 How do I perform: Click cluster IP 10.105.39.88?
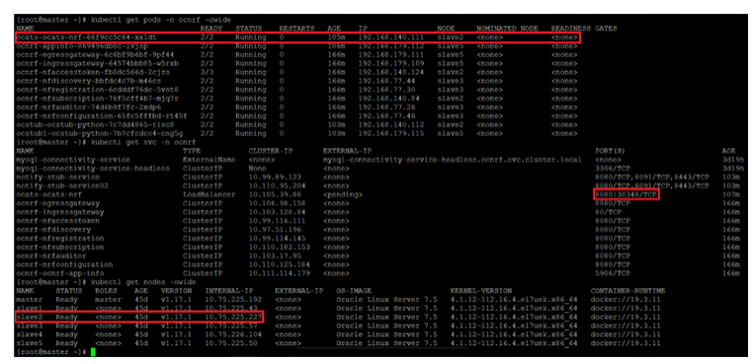[275, 194]
